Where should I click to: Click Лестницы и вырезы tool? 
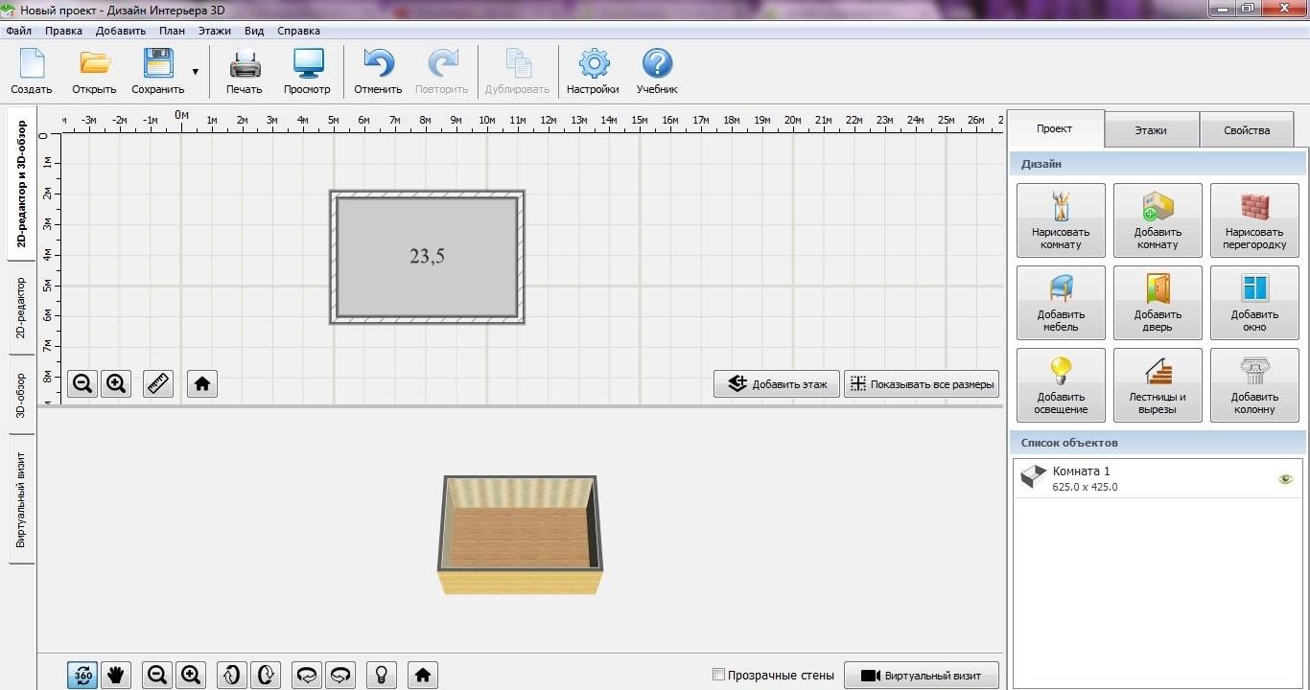[x=1158, y=385]
